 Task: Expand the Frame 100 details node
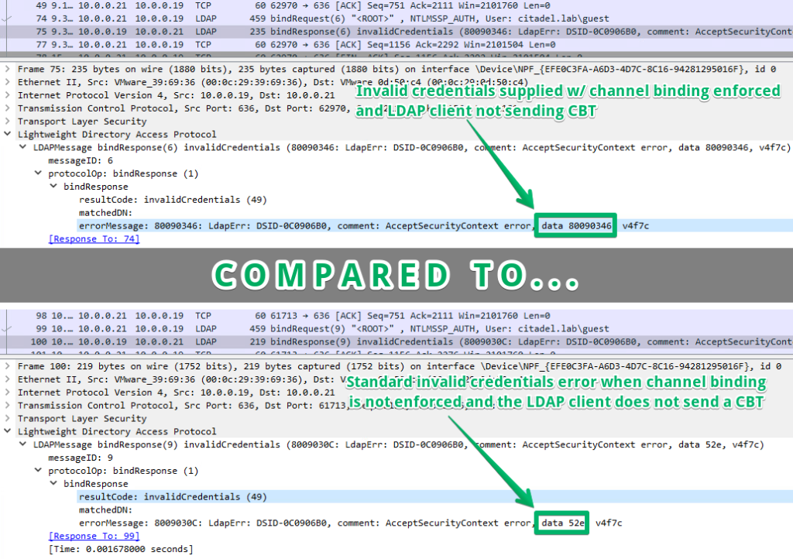pyautogui.click(x=6, y=366)
